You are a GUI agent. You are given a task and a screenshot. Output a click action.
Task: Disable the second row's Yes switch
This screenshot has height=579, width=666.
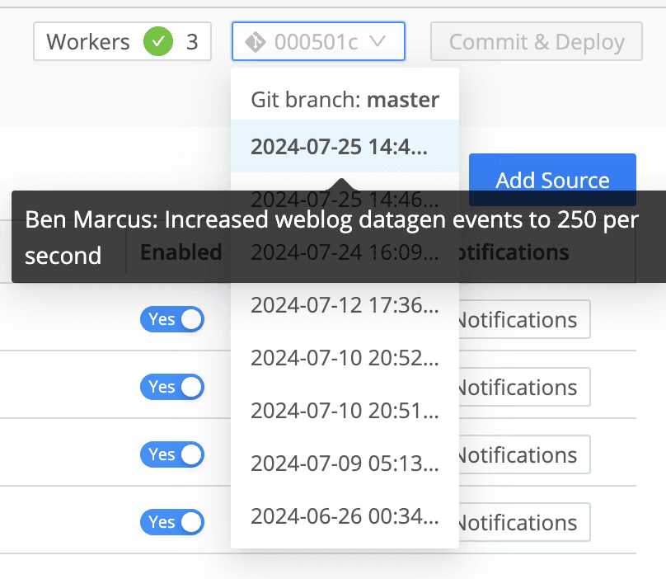click(x=172, y=387)
